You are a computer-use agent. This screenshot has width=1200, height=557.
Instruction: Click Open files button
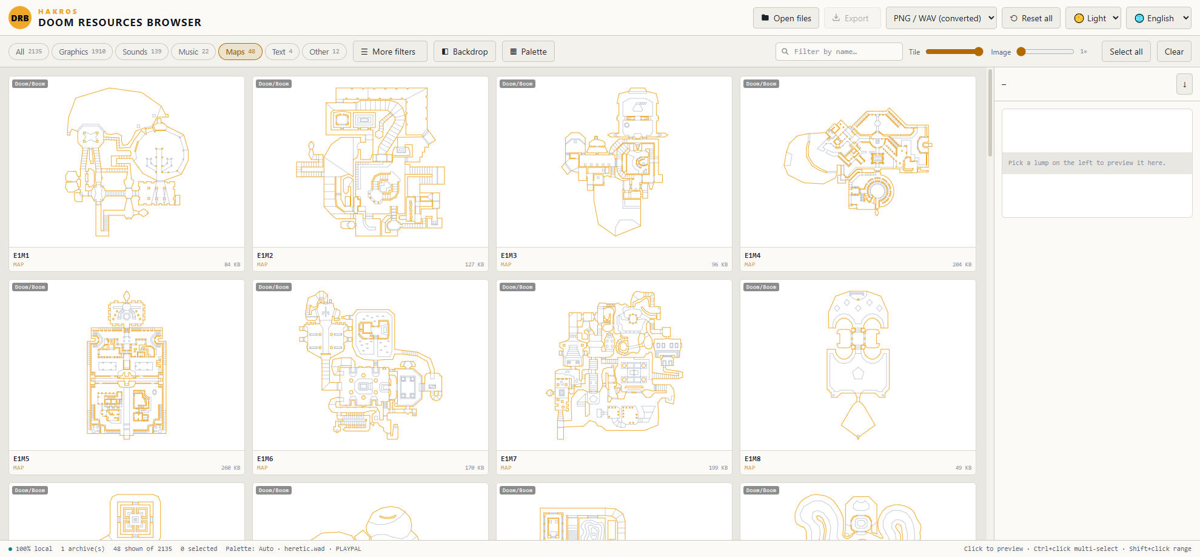coord(786,18)
